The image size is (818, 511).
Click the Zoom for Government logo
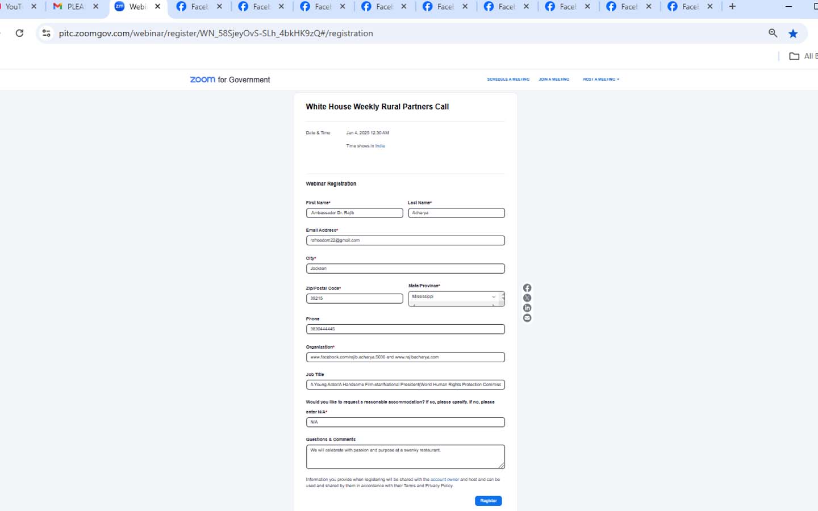[x=230, y=79]
